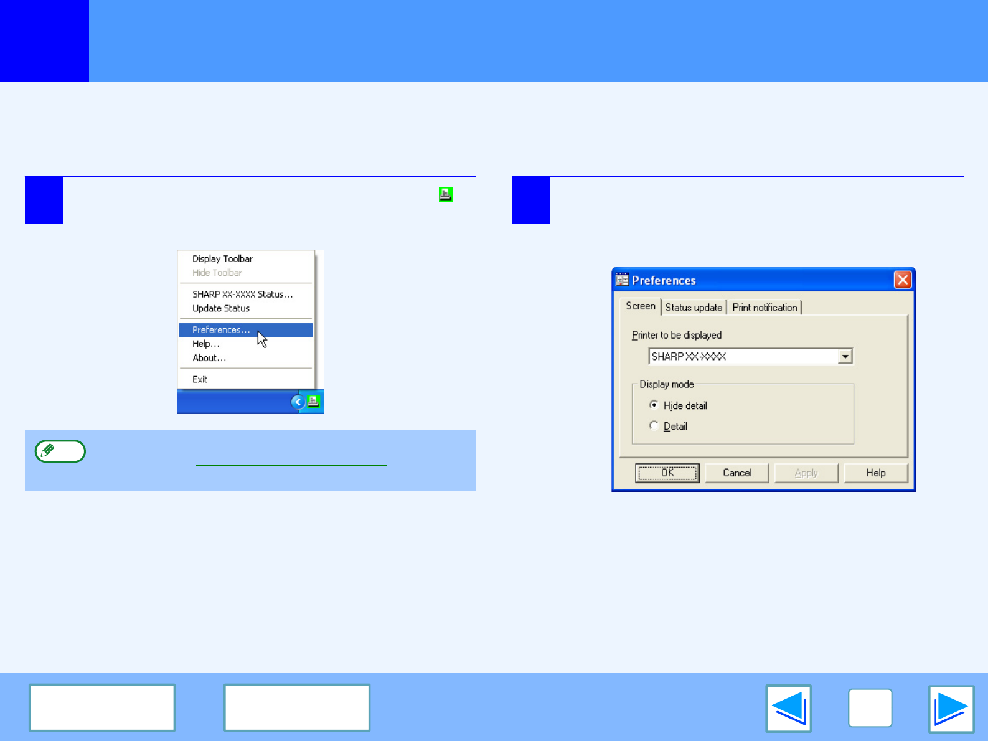Click the Help button in Preferences dialog

[875, 473]
